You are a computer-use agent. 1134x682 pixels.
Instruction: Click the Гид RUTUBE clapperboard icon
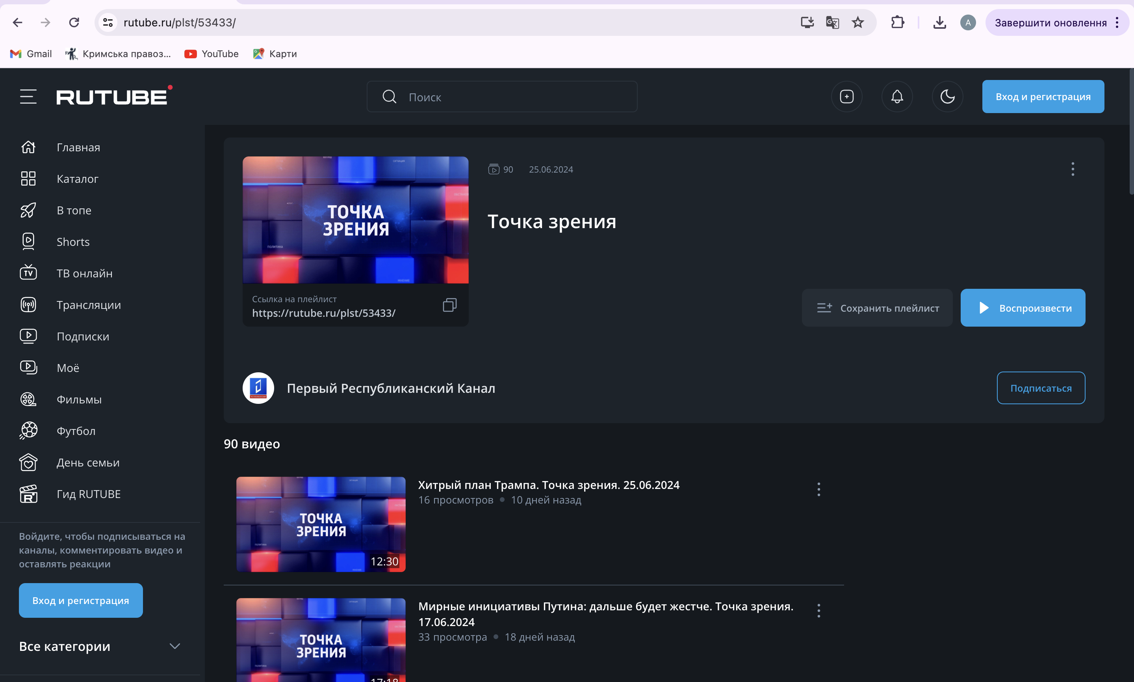point(28,494)
